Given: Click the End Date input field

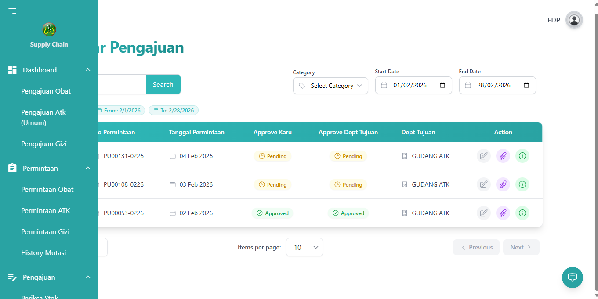Looking at the screenshot, I should [497, 85].
